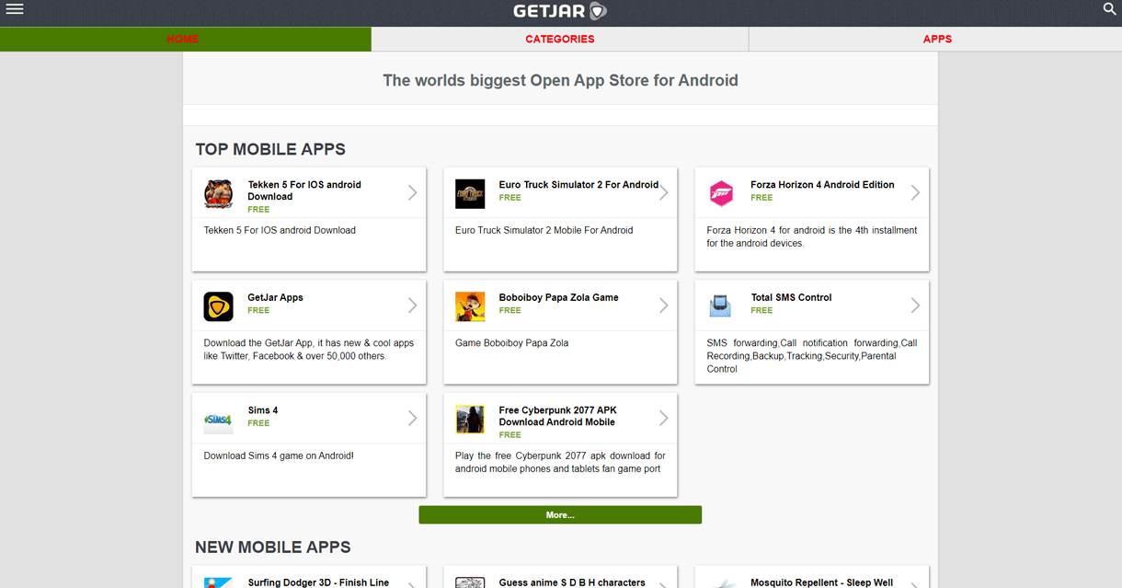
Task: Click the SMS forwarding description text
Action: coord(812,356)
